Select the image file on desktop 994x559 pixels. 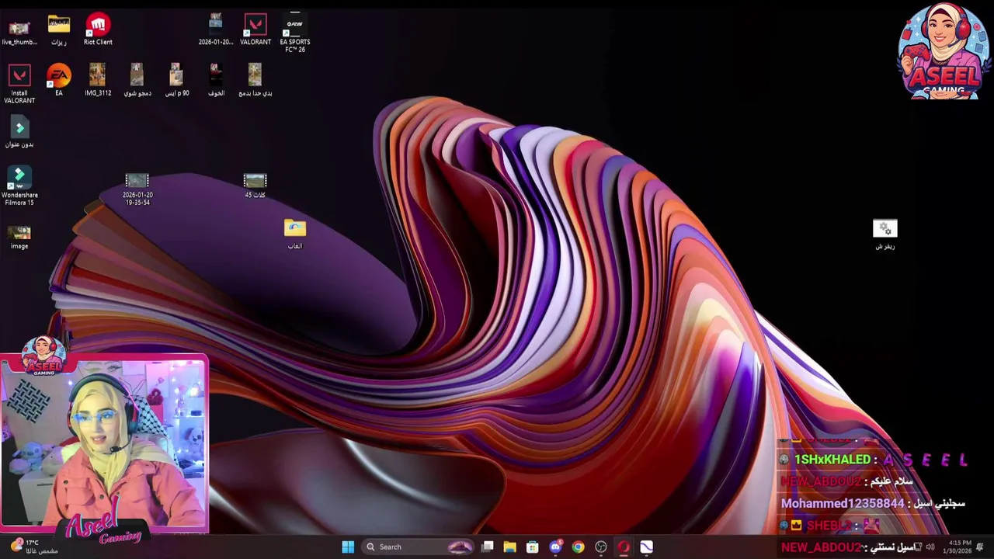[19, 237]
